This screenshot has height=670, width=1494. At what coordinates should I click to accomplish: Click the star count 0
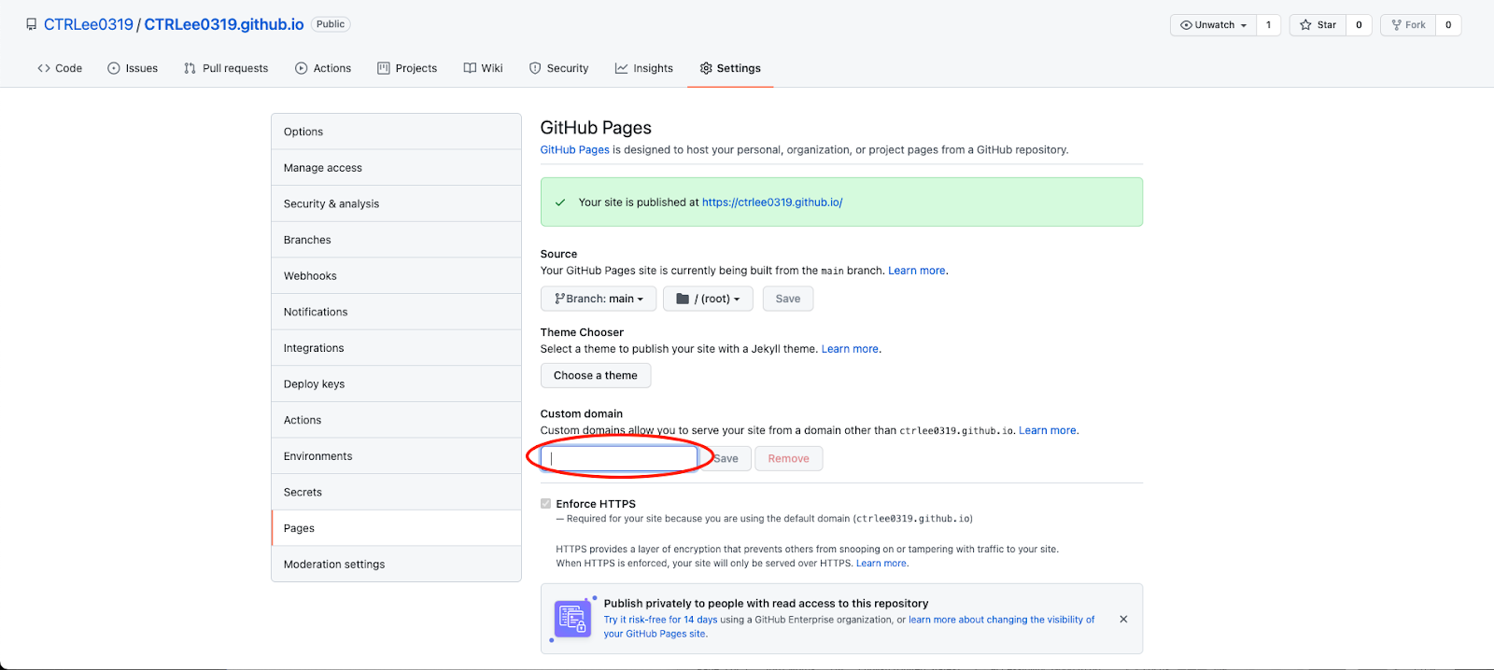coord(1359,25)
